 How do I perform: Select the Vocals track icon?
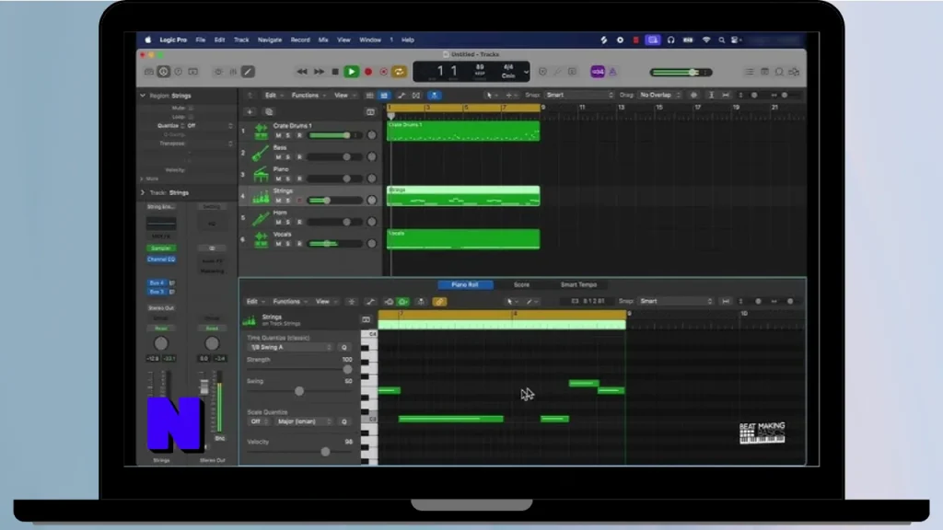261,239
